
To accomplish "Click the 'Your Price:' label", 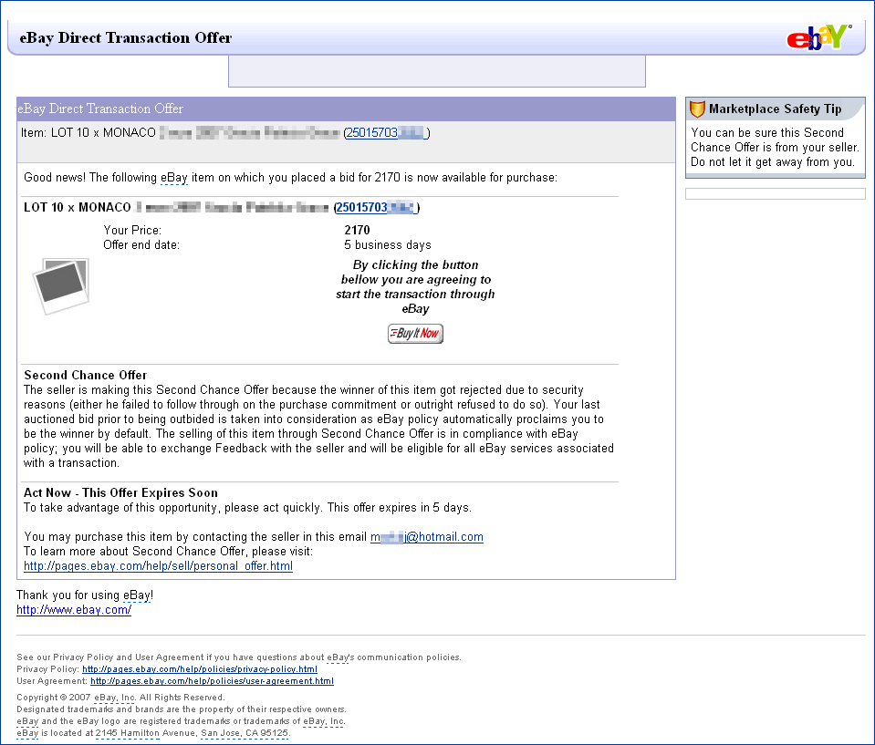I will [132, 230].
